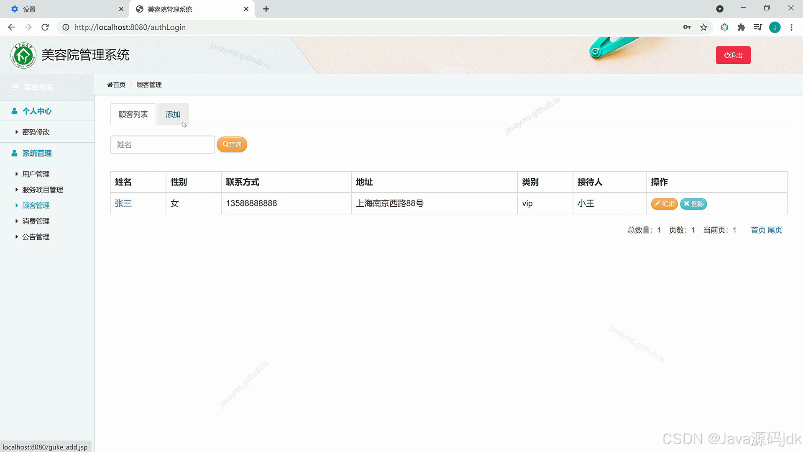This screenshot has width=803, height=452.
Task: Expand the 系统管理 section
Action: click(47, 153)
